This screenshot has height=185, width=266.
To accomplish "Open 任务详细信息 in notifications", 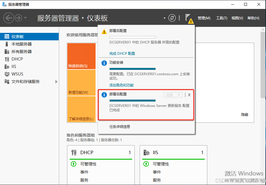I will (120, 127).
